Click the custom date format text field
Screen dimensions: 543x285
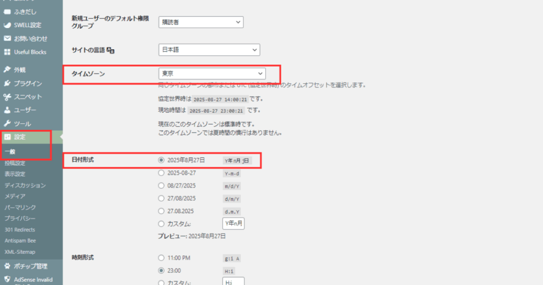(233, 224)
